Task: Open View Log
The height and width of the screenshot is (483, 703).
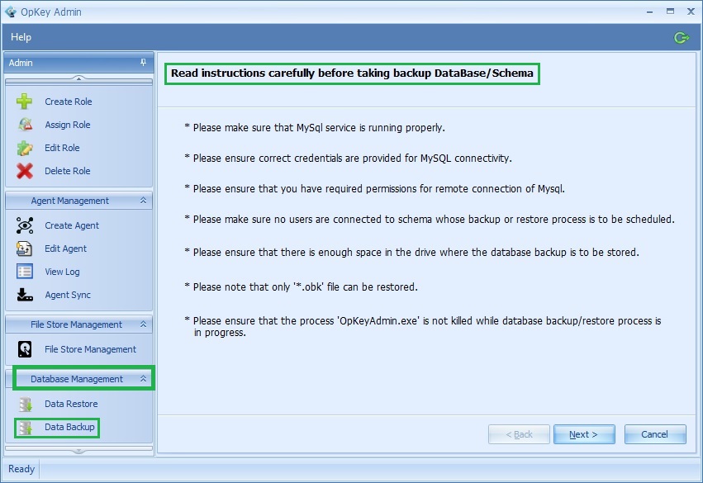Action: 62,272
